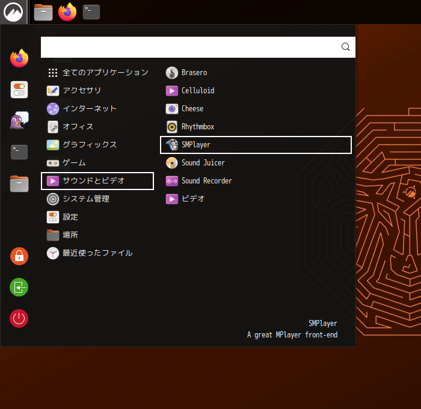Screen dimensions: 421x409
Task: Launch Brasero disc burner
Action: [256, 73]
